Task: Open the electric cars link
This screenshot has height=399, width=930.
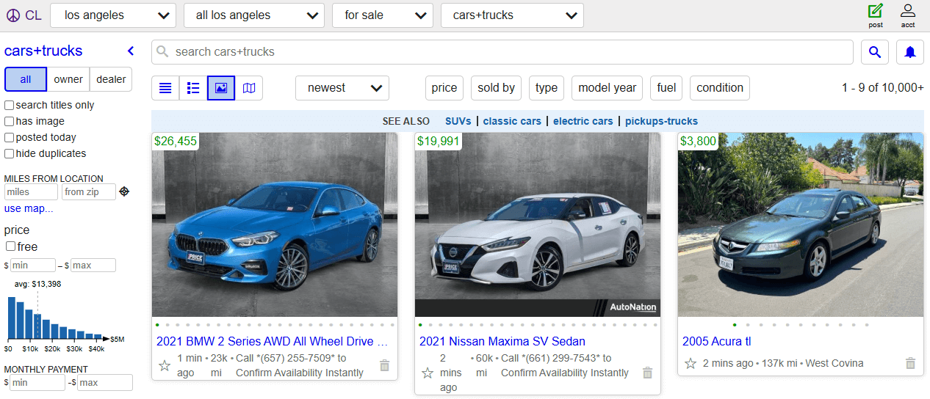Action: (583, 121)
